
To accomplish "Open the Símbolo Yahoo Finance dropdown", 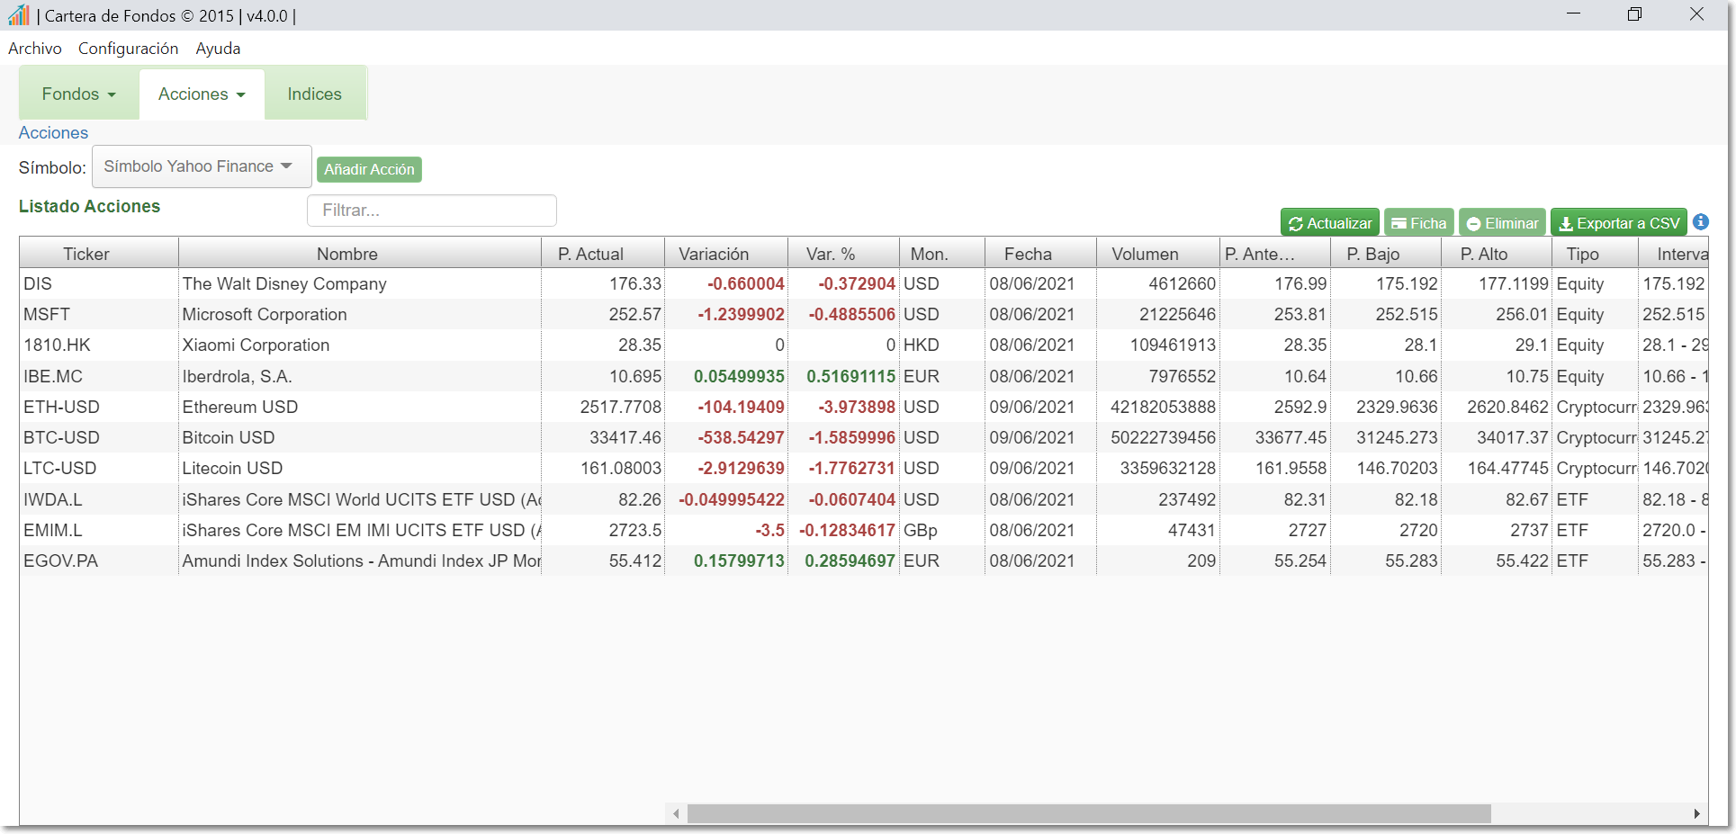I will [x=202, y=166].
